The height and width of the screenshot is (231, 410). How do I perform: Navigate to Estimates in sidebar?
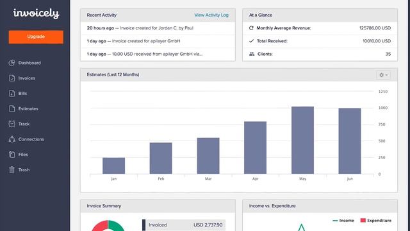28,108
